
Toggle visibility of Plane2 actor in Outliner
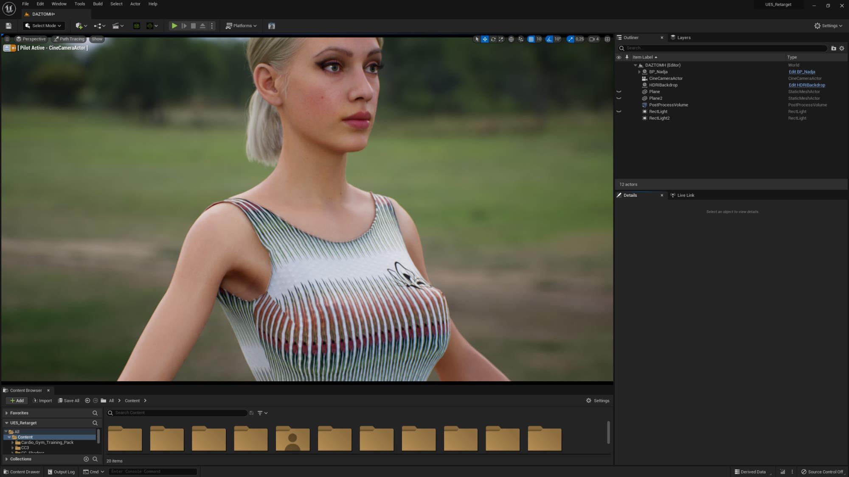click(x=619, y=98)
